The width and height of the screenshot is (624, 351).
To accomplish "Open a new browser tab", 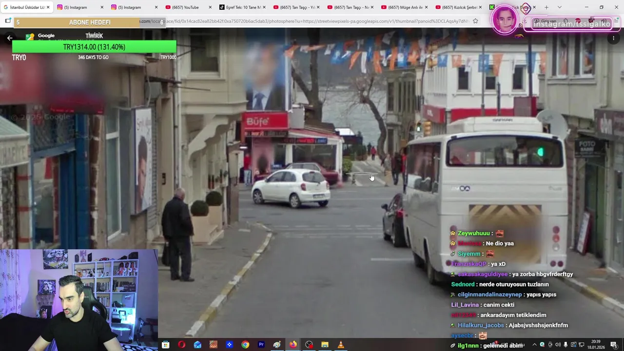I will click(546, 7).
